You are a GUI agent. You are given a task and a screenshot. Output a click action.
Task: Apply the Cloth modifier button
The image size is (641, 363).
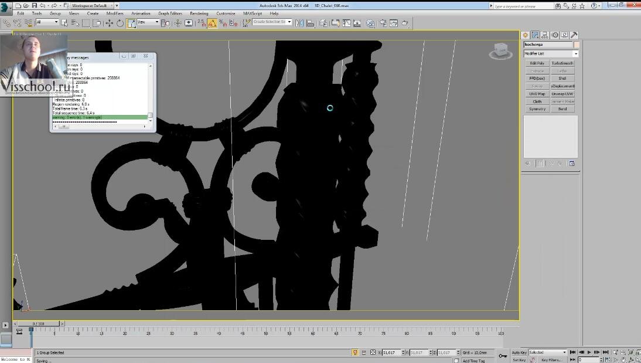[537, 101]
